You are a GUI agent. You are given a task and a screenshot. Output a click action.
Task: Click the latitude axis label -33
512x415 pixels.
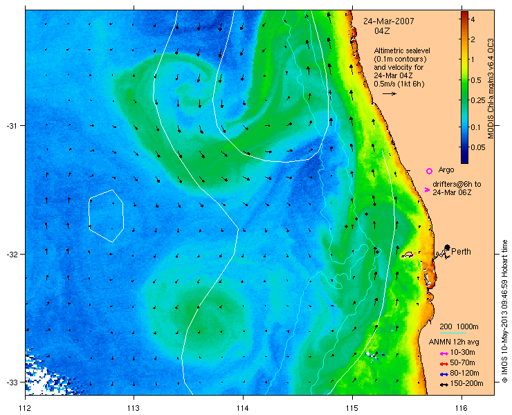coord(11,382)
